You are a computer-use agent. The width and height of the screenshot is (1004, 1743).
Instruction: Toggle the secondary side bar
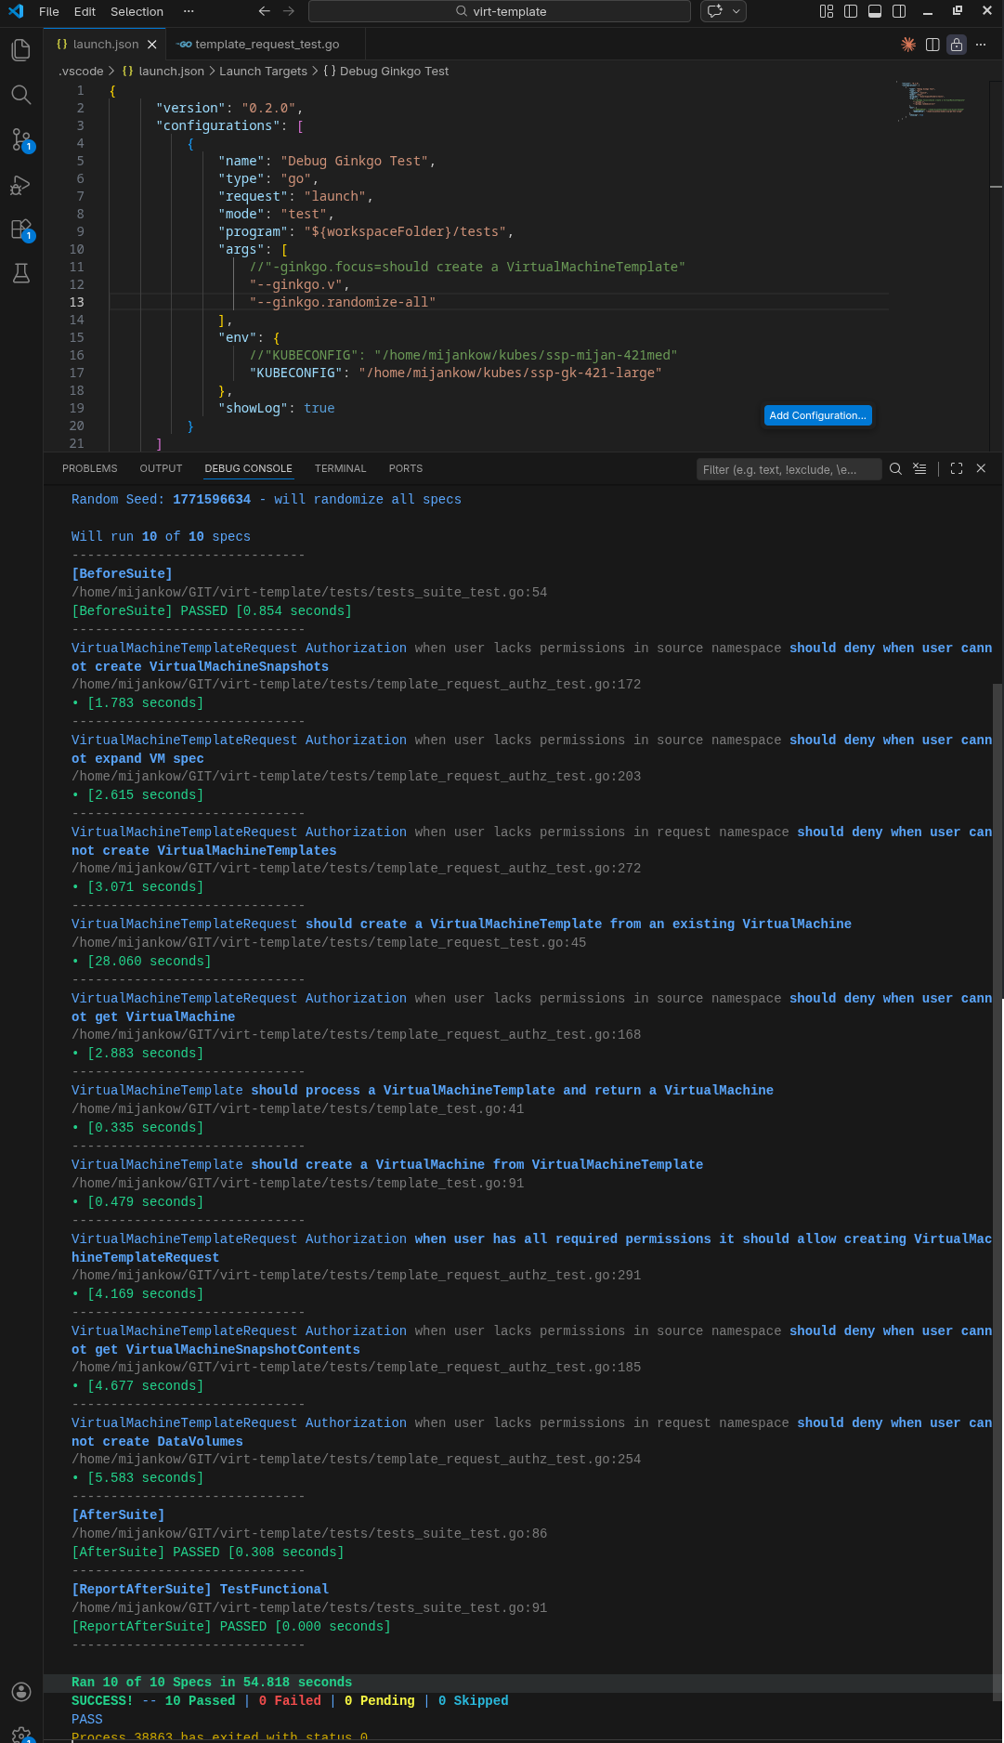899,11
